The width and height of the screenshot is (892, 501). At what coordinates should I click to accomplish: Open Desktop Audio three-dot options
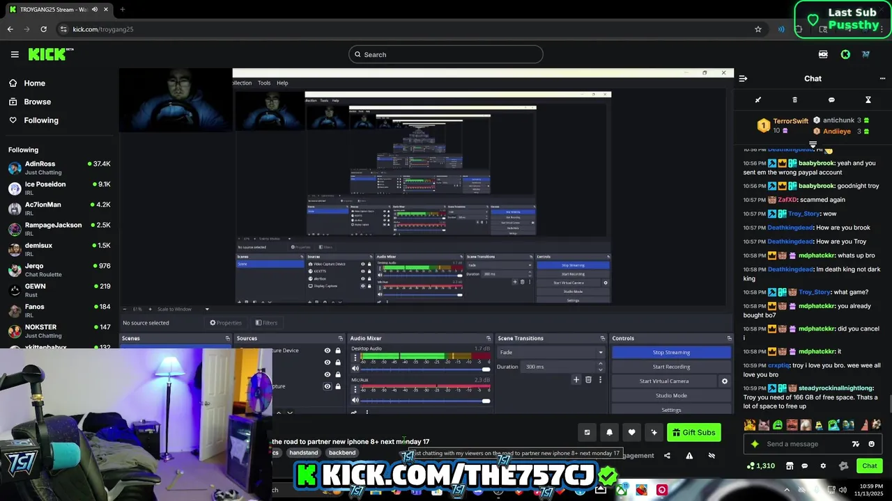(x=355, y=358)
